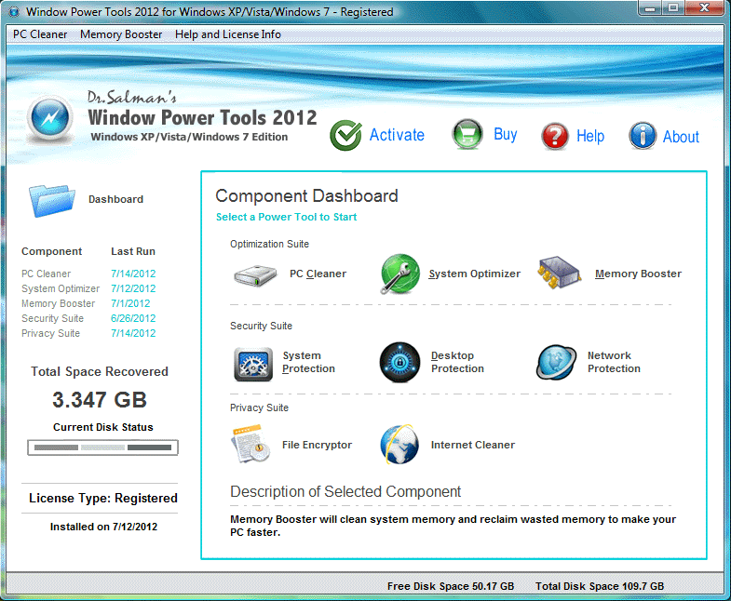Click the shopping cart Buy icon

(x=467, y=134)
